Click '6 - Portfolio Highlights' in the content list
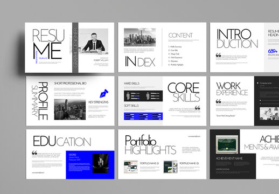Viewport: 279px width, 194px height. 176,65
